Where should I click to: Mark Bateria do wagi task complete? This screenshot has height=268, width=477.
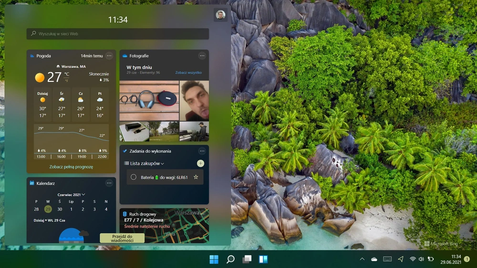pos(133,177)
